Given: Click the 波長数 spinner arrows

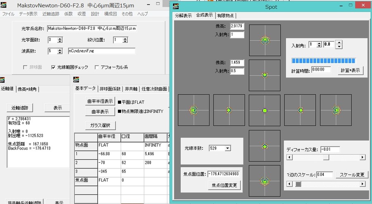Looking at the screenshot, I should tap(60, 51).
